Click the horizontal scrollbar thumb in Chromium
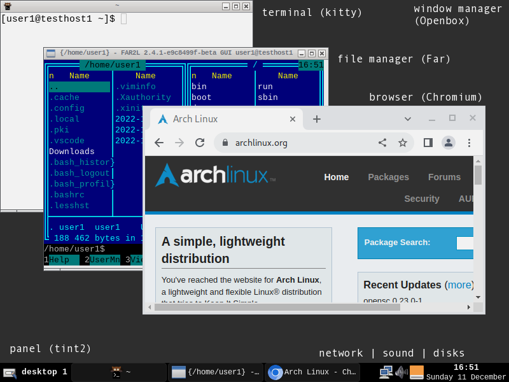 click(277, 307)
